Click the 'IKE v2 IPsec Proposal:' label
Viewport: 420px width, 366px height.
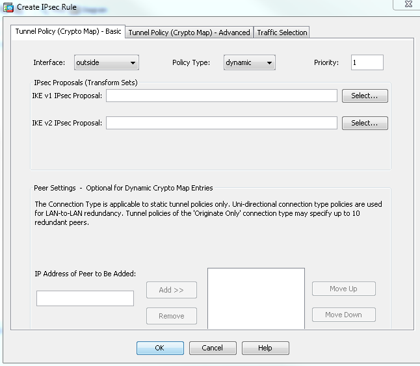point(67,123)
